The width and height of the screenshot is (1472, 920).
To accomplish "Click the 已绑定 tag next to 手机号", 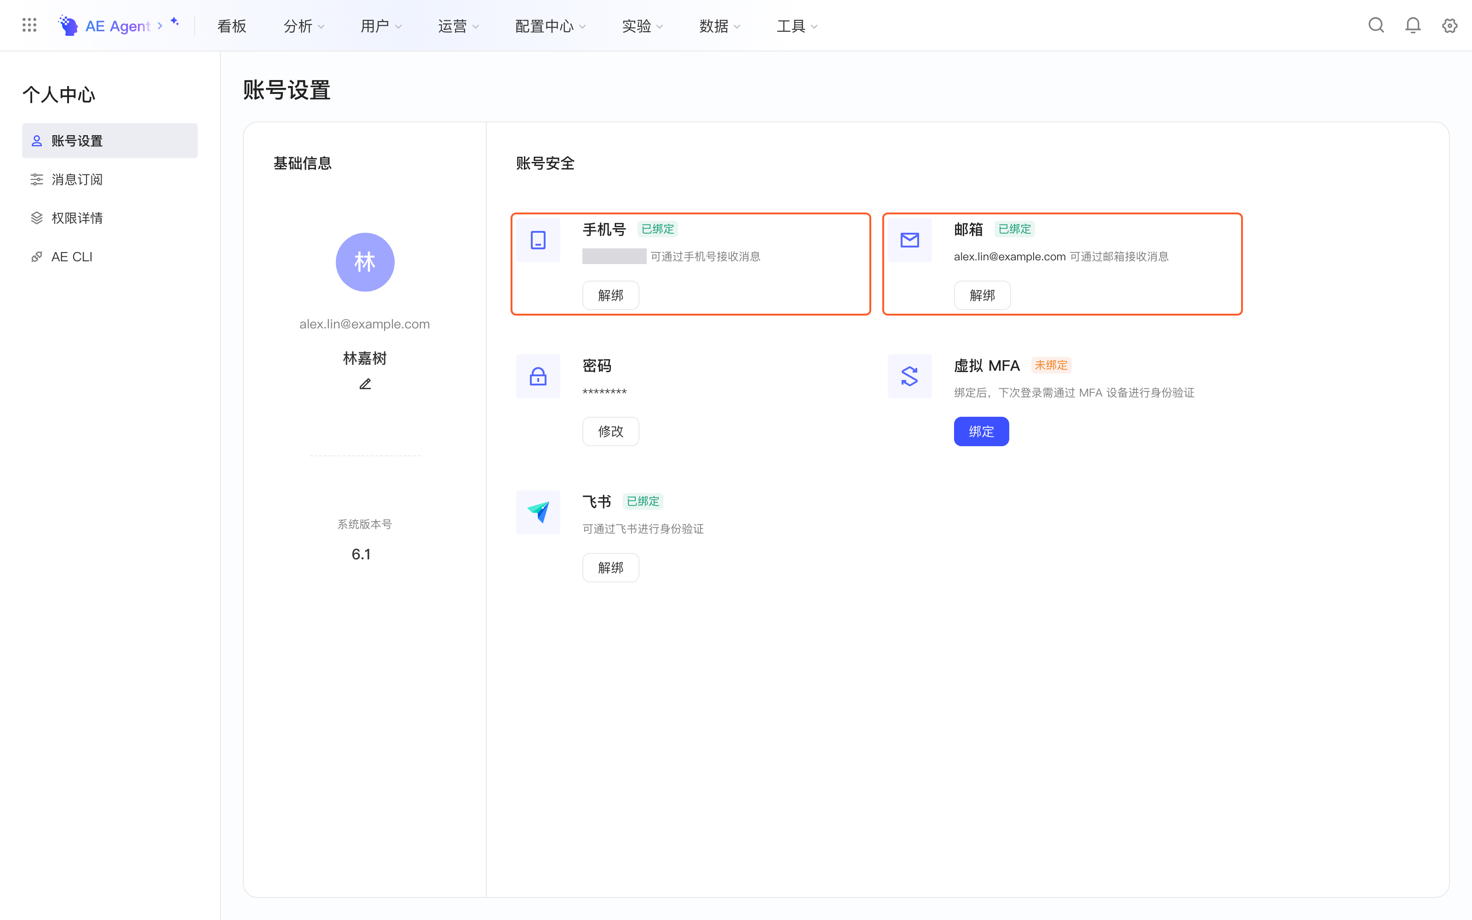I will pyautogui.click(x=657, y=230).
